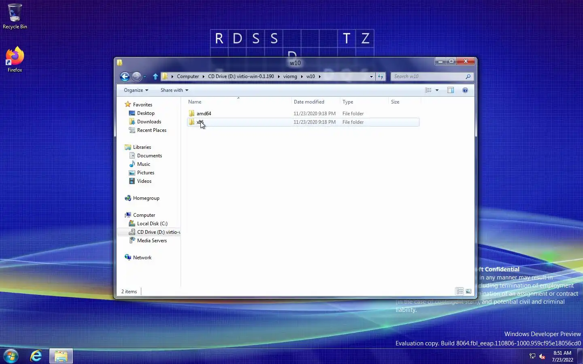Expand the breadcrumb arrow after viorng
Screen dimensions: 583x364
click(x=302, y=76)
